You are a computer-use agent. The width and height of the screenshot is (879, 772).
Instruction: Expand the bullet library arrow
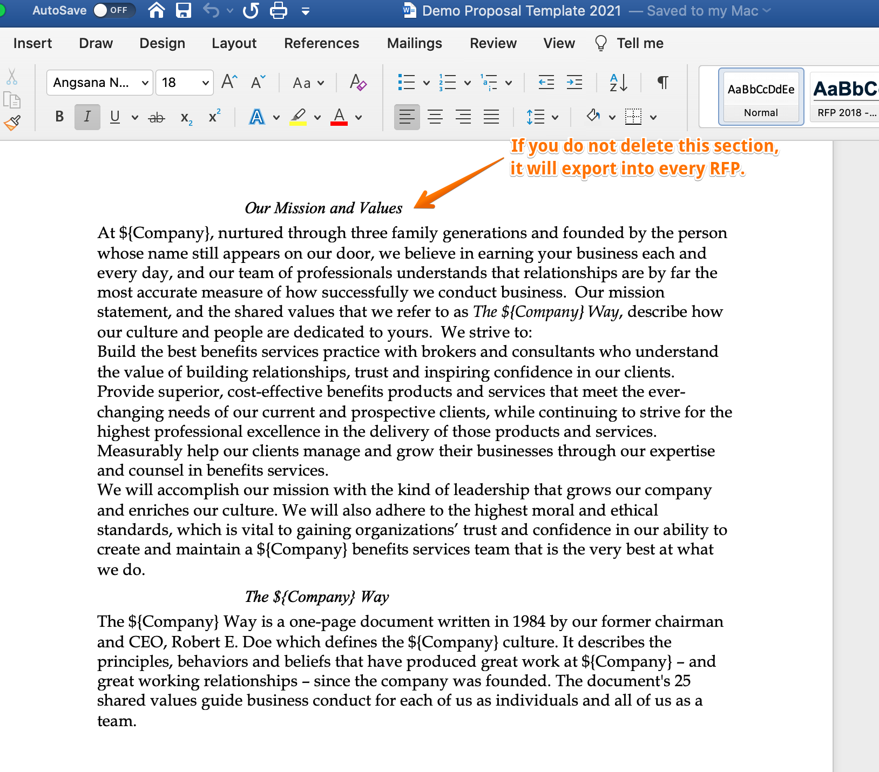pos(427,83)
